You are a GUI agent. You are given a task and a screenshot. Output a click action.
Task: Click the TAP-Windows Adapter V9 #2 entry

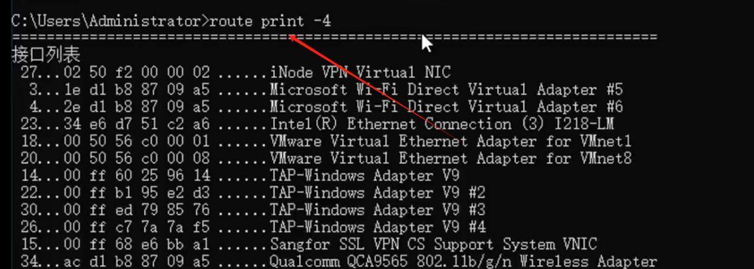point(253,193)
